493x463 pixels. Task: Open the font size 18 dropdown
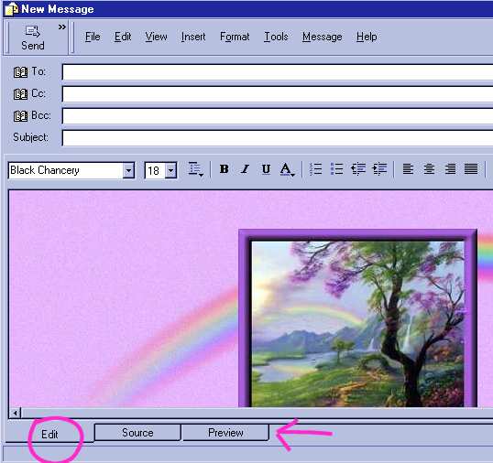pos(170,171)
